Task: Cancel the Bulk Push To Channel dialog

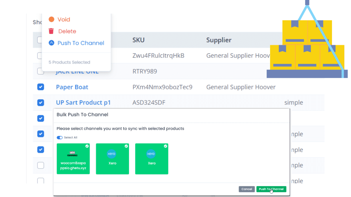Action: 247,189
